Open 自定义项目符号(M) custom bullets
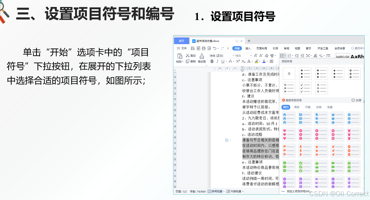 pos(298,191)
